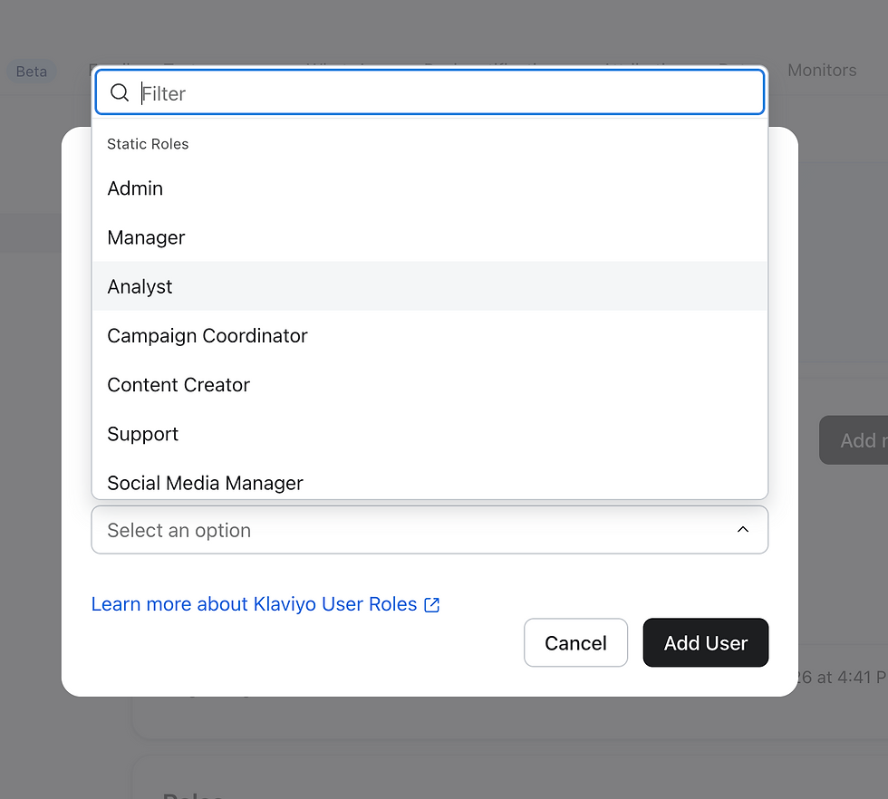Pick the Campaign Coordinator role

[x=430, y=336]
